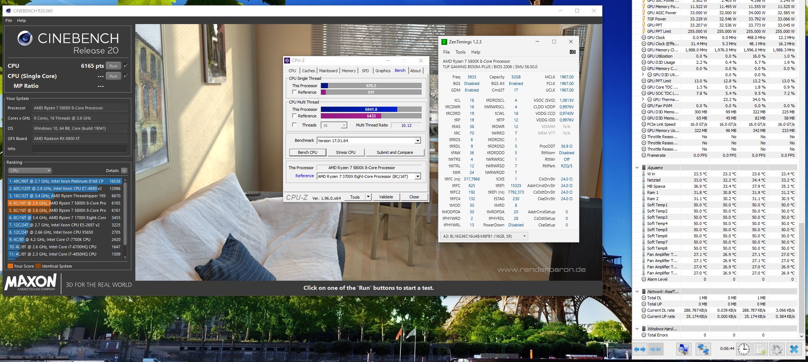The image size is (808, 362).
Task: Open the Help menu in Cinebench
Action: [x=22, y=20]
